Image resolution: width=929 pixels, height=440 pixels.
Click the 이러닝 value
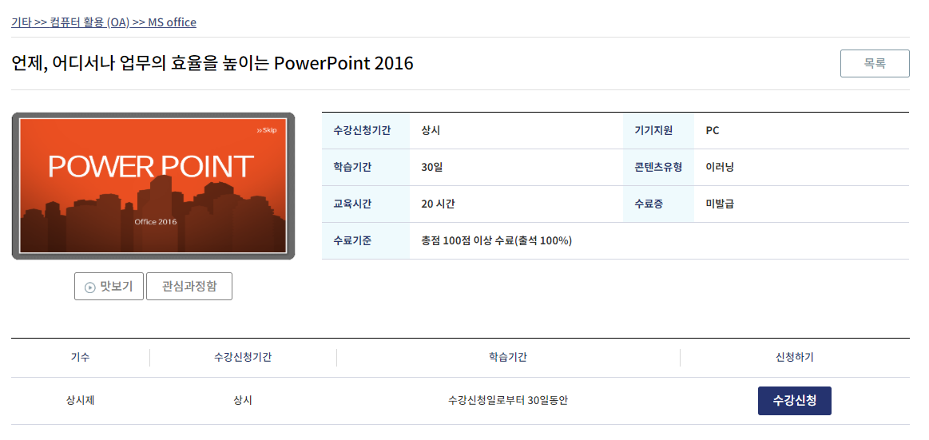(x=720, y=168)
